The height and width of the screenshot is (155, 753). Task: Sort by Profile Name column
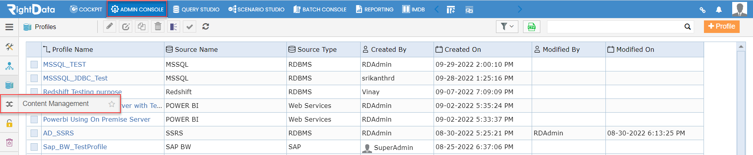103,49
